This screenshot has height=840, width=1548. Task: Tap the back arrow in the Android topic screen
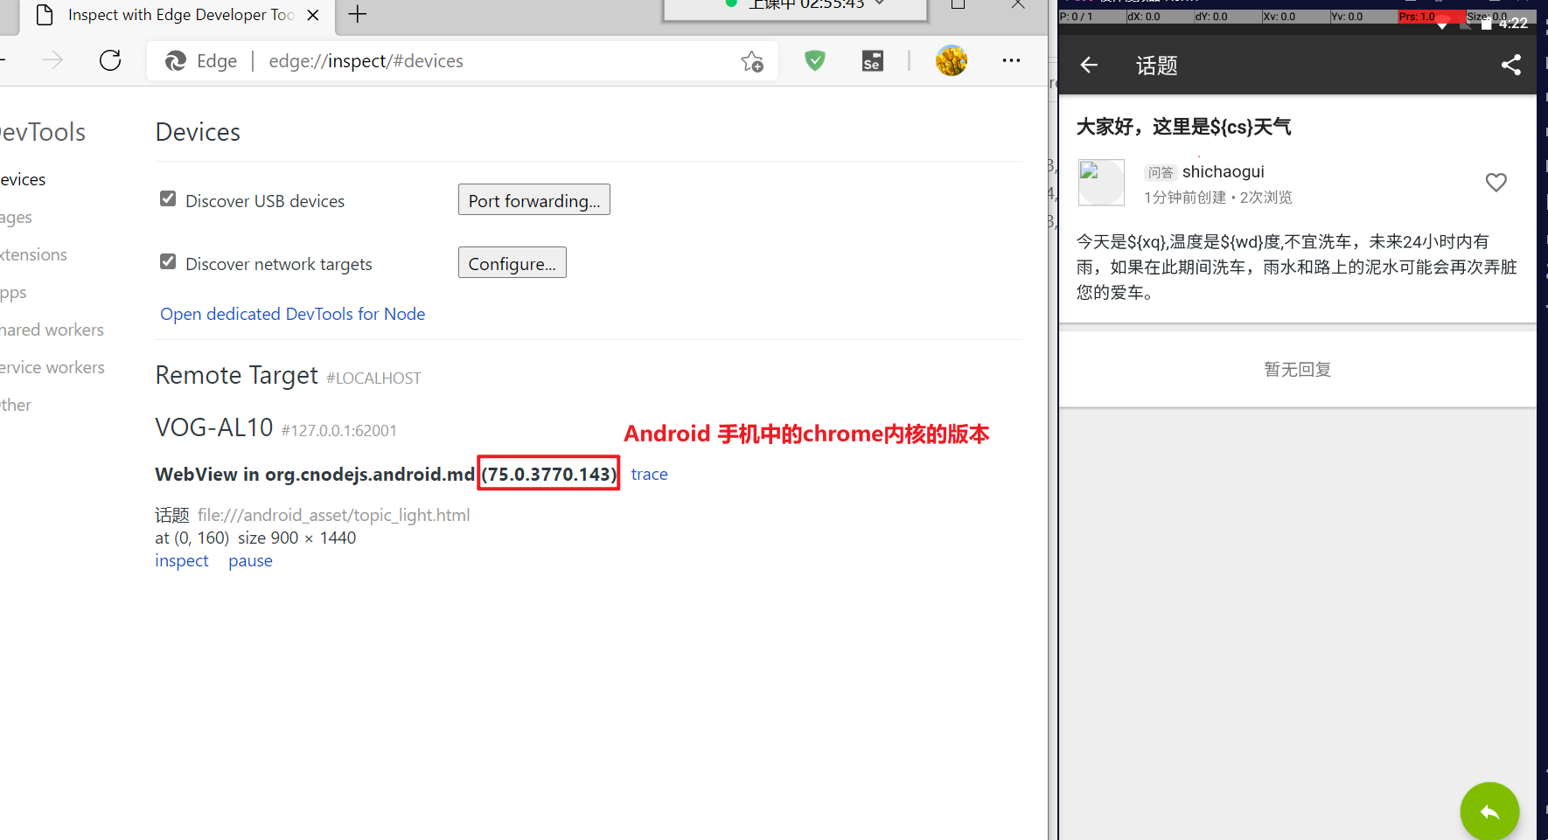tap(1089, 65)
